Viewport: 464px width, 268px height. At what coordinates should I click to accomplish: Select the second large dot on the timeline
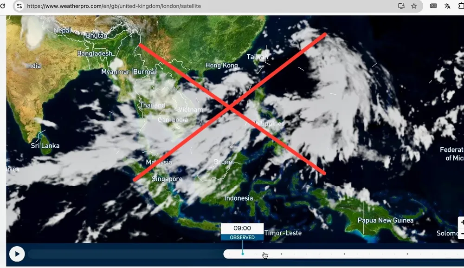pyautogui.click(x=344, y=254)
